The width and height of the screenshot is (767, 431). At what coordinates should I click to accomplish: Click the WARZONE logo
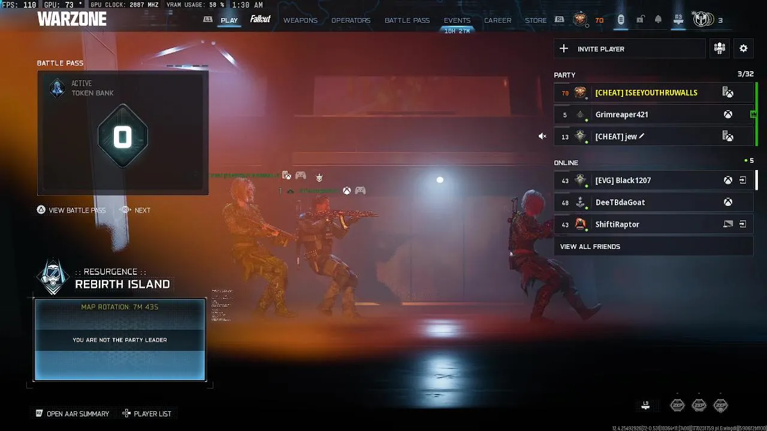pos(72,19)
